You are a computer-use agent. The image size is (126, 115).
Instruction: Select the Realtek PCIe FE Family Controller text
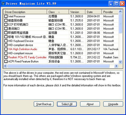pos(27,57)
